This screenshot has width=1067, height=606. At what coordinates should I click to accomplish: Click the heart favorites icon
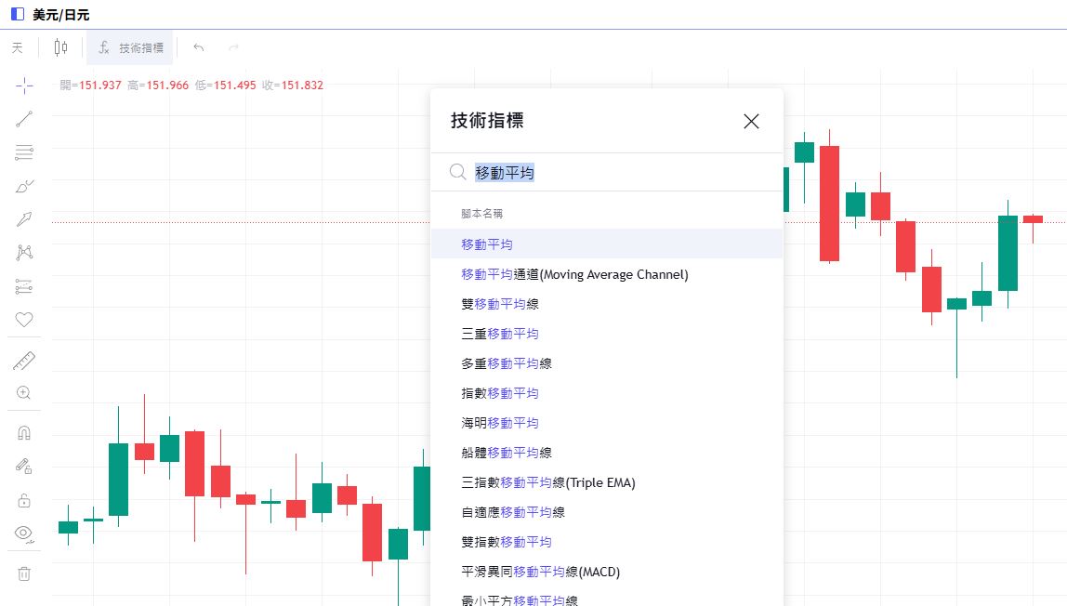[x=24, y=320]
